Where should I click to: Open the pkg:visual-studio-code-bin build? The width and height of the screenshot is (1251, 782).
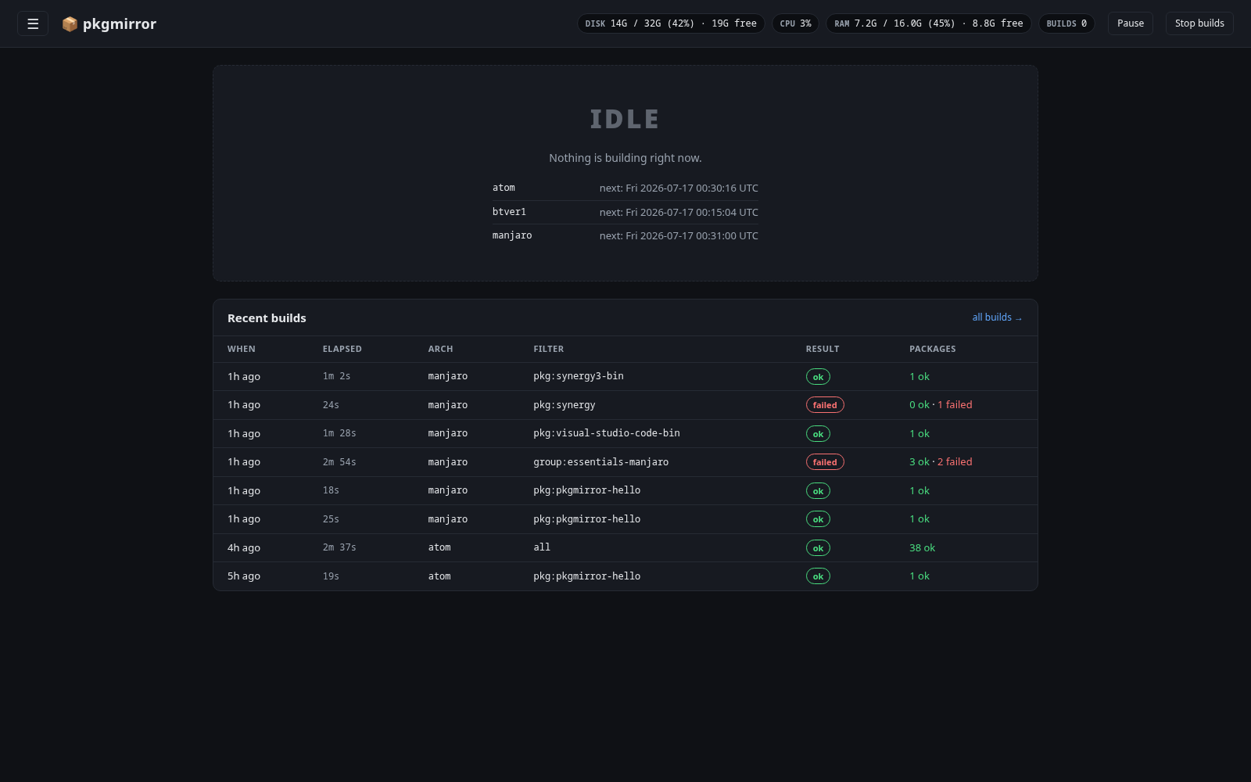(625, 433)
